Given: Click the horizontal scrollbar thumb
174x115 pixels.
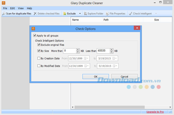Looking at the screenshot, I should click(110, 107).
